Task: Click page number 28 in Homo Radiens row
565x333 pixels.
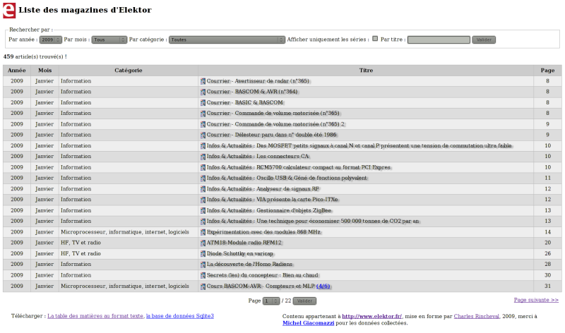Action: pos(547,265)
